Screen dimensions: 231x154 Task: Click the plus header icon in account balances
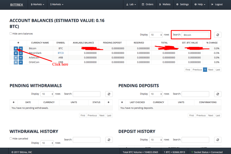[18, 43]
